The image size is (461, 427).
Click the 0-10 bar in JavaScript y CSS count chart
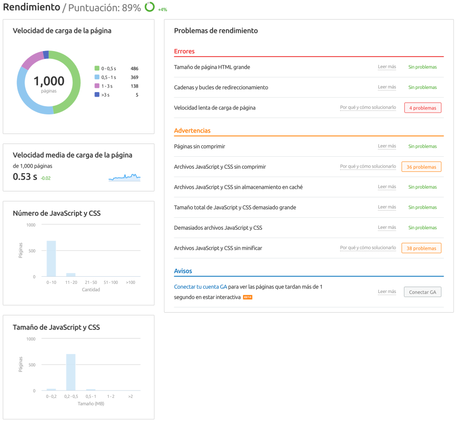(x=51, y=258)
